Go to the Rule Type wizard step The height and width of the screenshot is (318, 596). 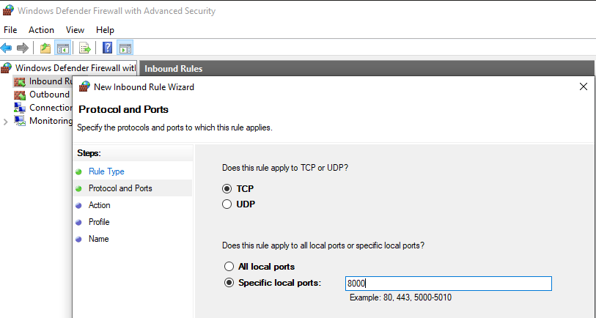(106, 171)
